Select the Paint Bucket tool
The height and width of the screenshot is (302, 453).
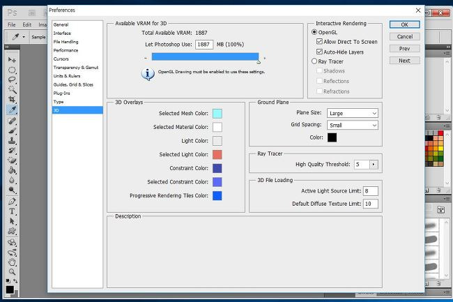pos(12,170)
